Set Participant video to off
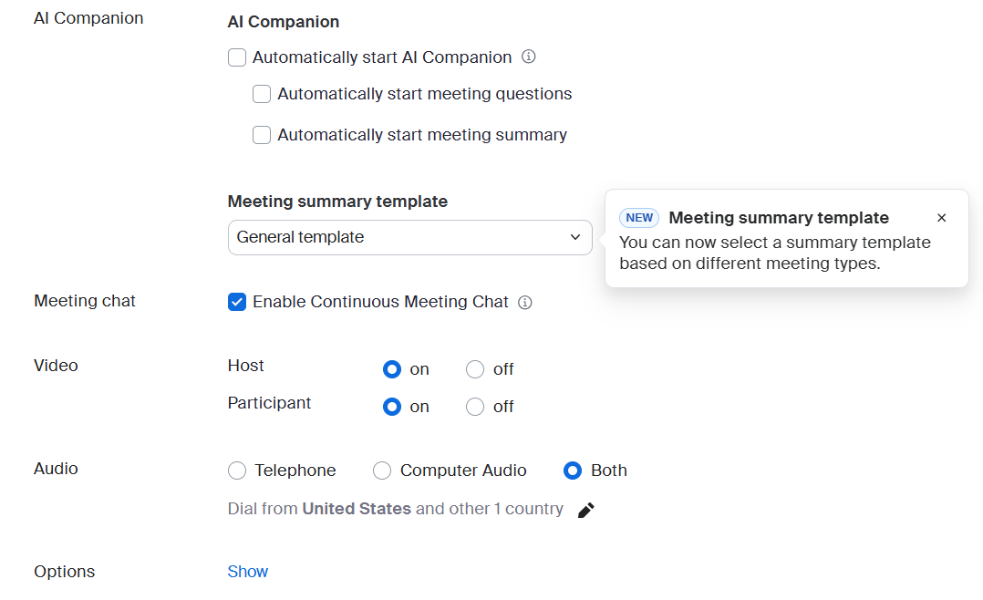983x600 pixels. [x=475, y=407]
